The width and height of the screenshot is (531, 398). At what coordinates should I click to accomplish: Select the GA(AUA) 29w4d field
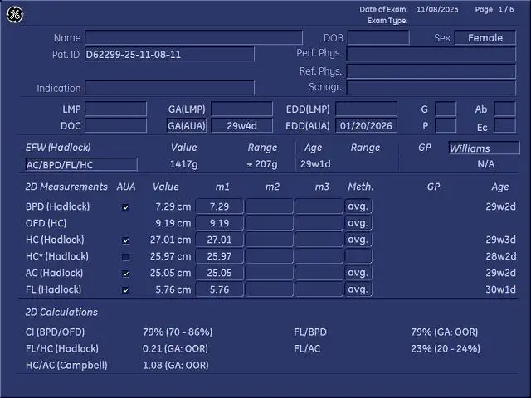(x=241, y=126)
